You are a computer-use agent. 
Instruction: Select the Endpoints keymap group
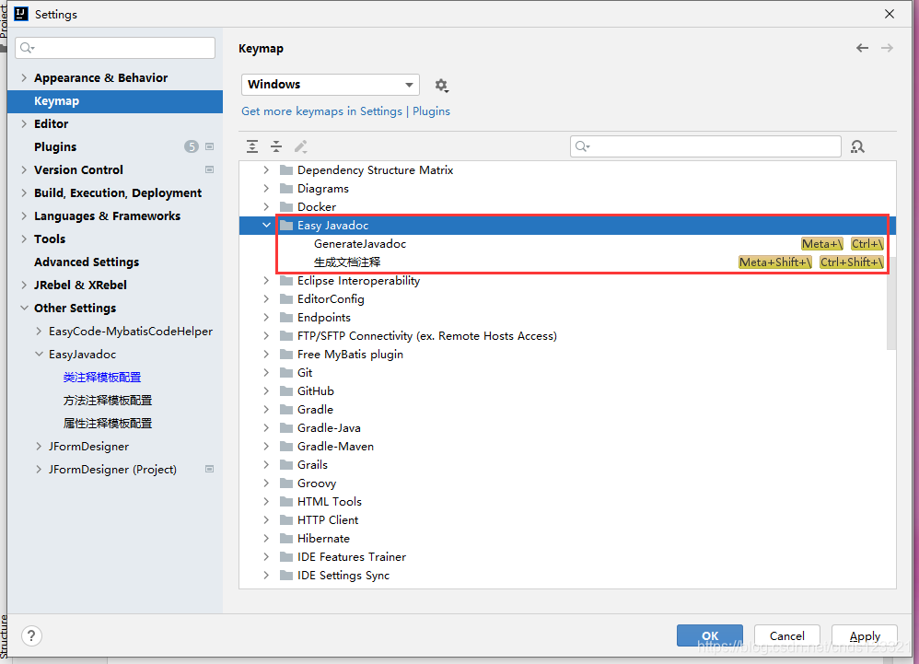pos(323,318)
